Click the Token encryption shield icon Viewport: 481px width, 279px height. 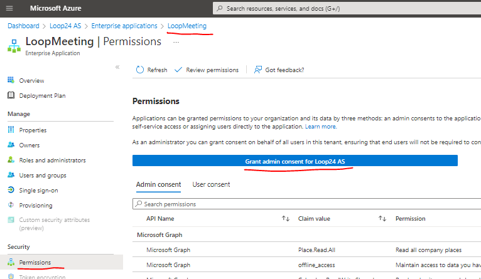[x=11, y=276]
